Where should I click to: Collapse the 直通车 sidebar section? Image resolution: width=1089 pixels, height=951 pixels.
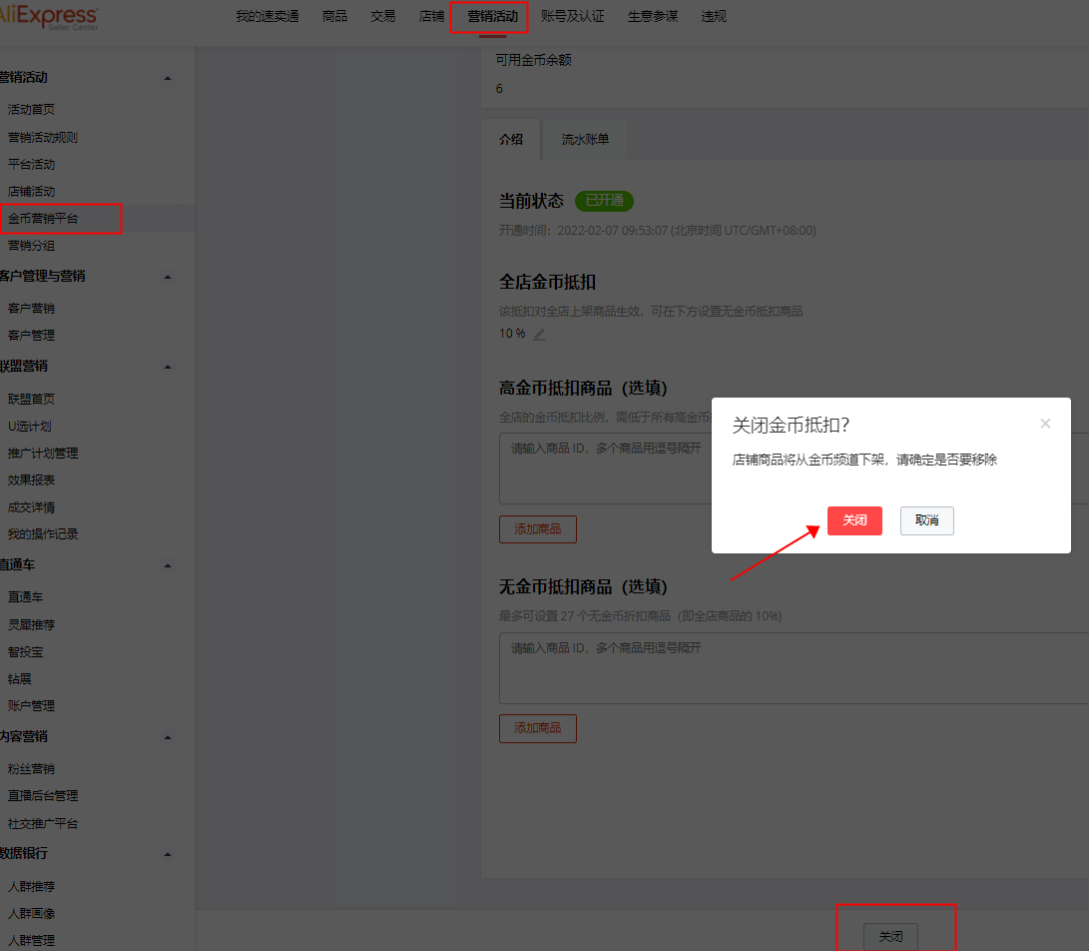coord(168,564)
